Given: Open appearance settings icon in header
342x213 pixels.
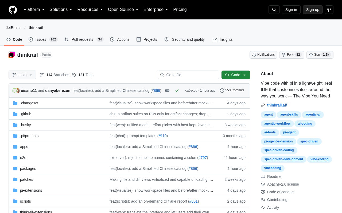Looking at the screenshot, I should click(329, 10).
